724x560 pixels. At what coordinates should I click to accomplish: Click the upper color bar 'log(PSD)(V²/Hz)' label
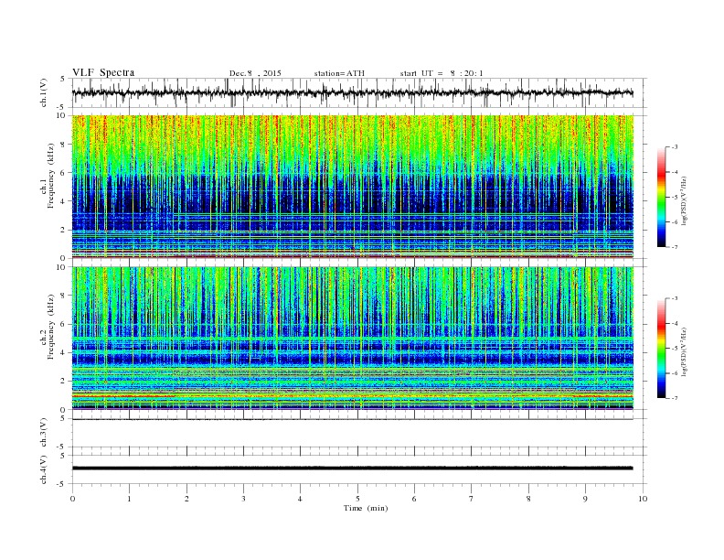684,199
